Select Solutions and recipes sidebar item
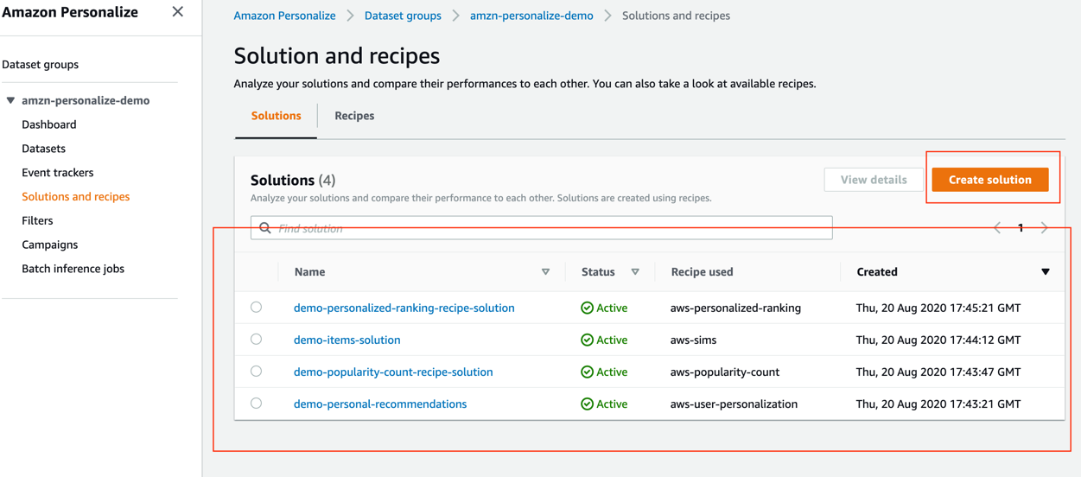 [x=76, y=197]
